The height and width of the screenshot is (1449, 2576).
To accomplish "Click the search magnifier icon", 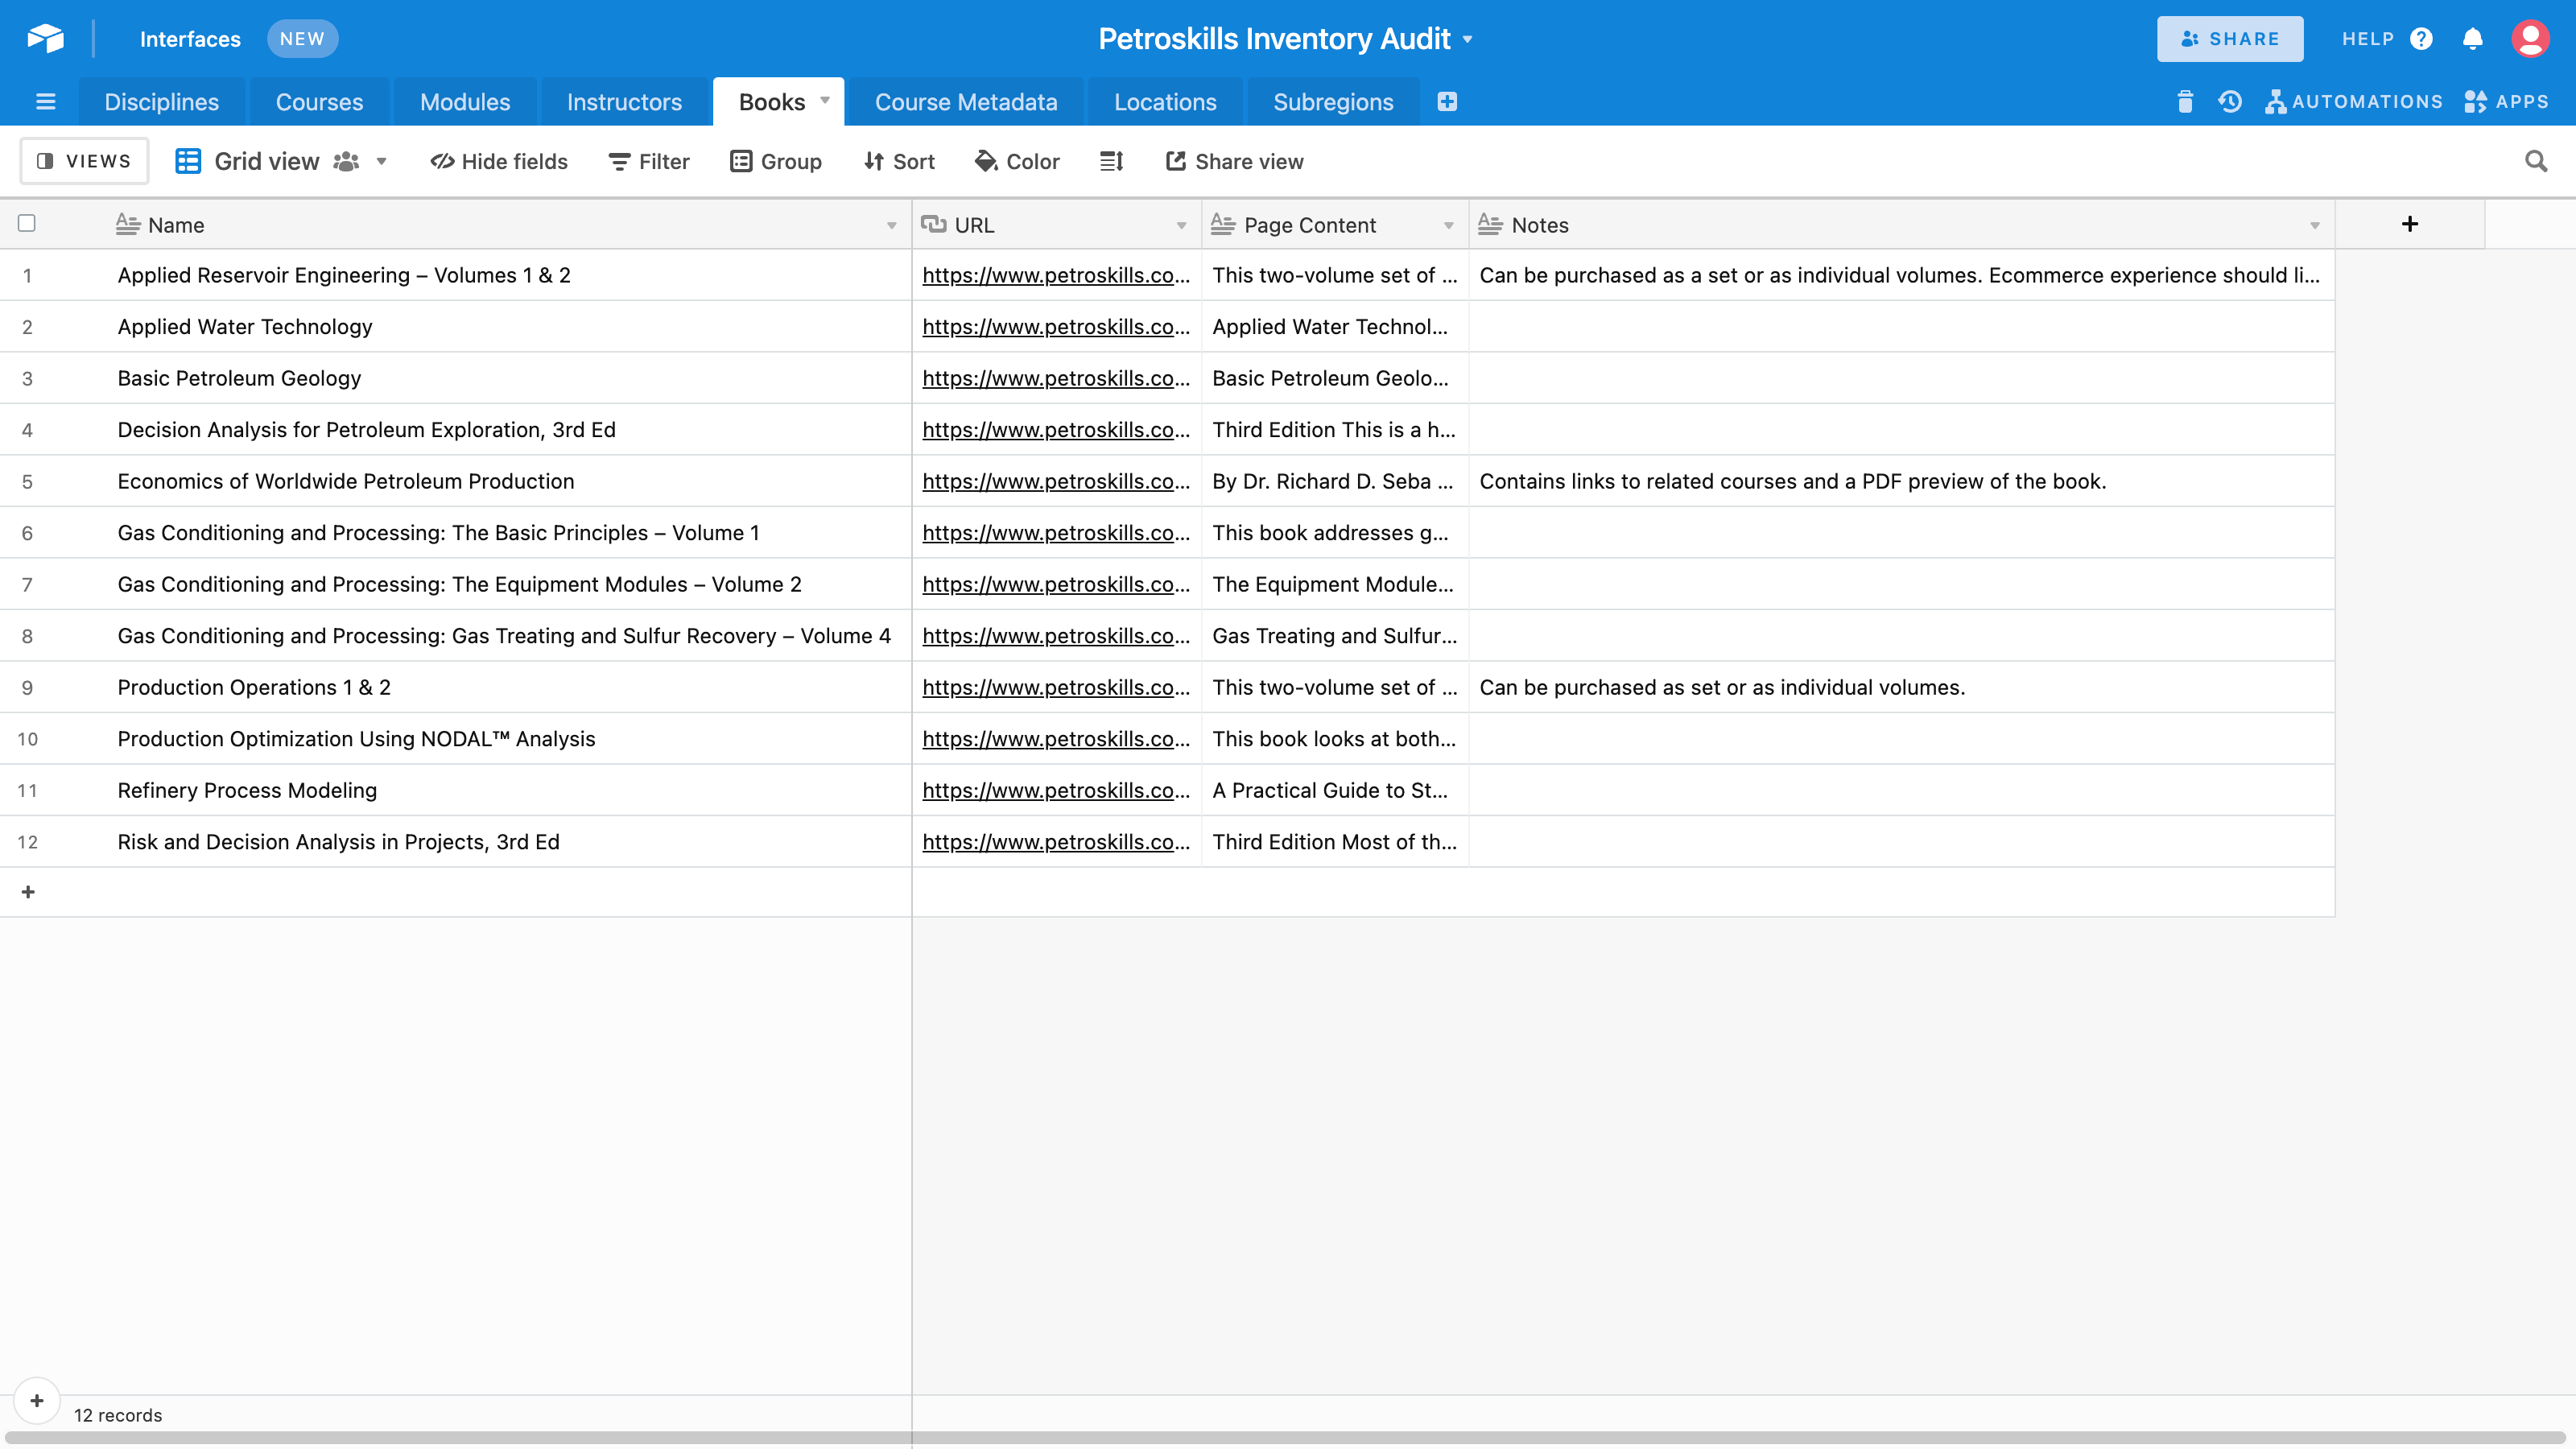I will (x=2535, y=161).
